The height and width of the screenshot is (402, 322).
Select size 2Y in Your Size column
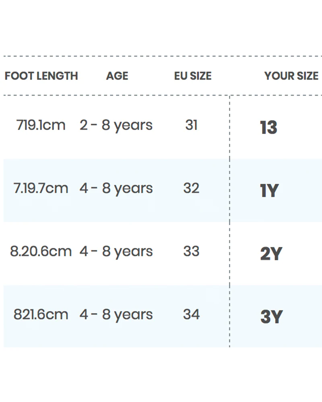click(271, 254)
